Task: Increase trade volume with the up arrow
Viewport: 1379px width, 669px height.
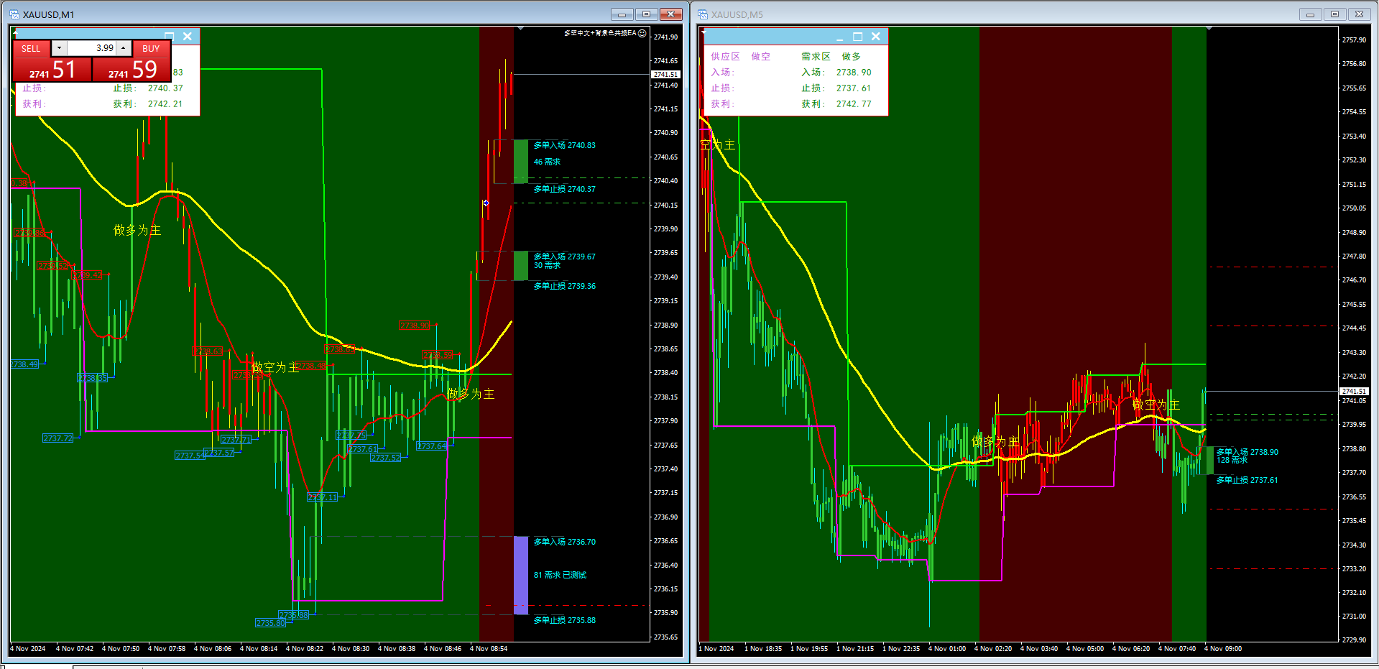Action: point(124,48)
